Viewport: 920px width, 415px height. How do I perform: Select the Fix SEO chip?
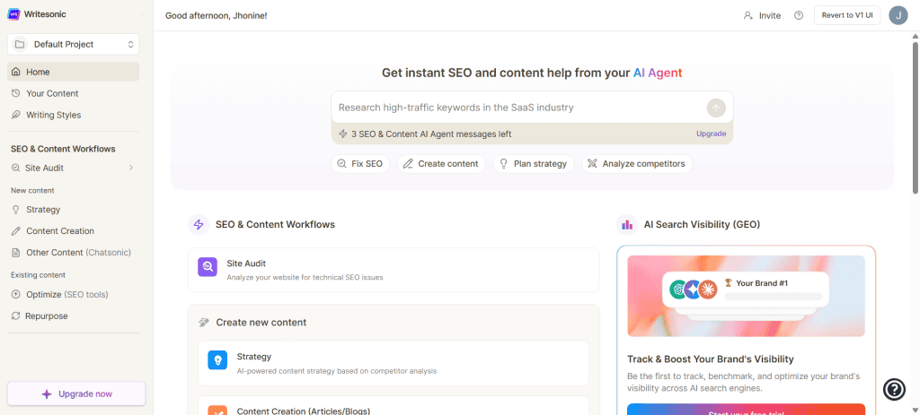coord(360,164)
